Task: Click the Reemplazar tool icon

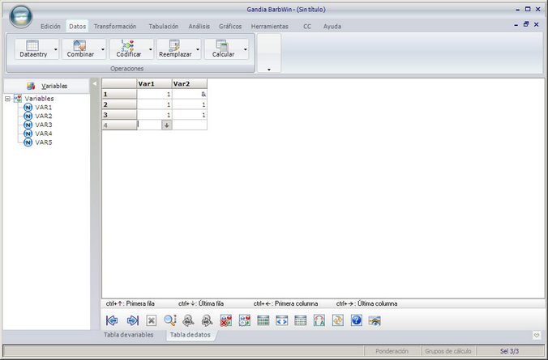Action: click(x=174, y=45)
